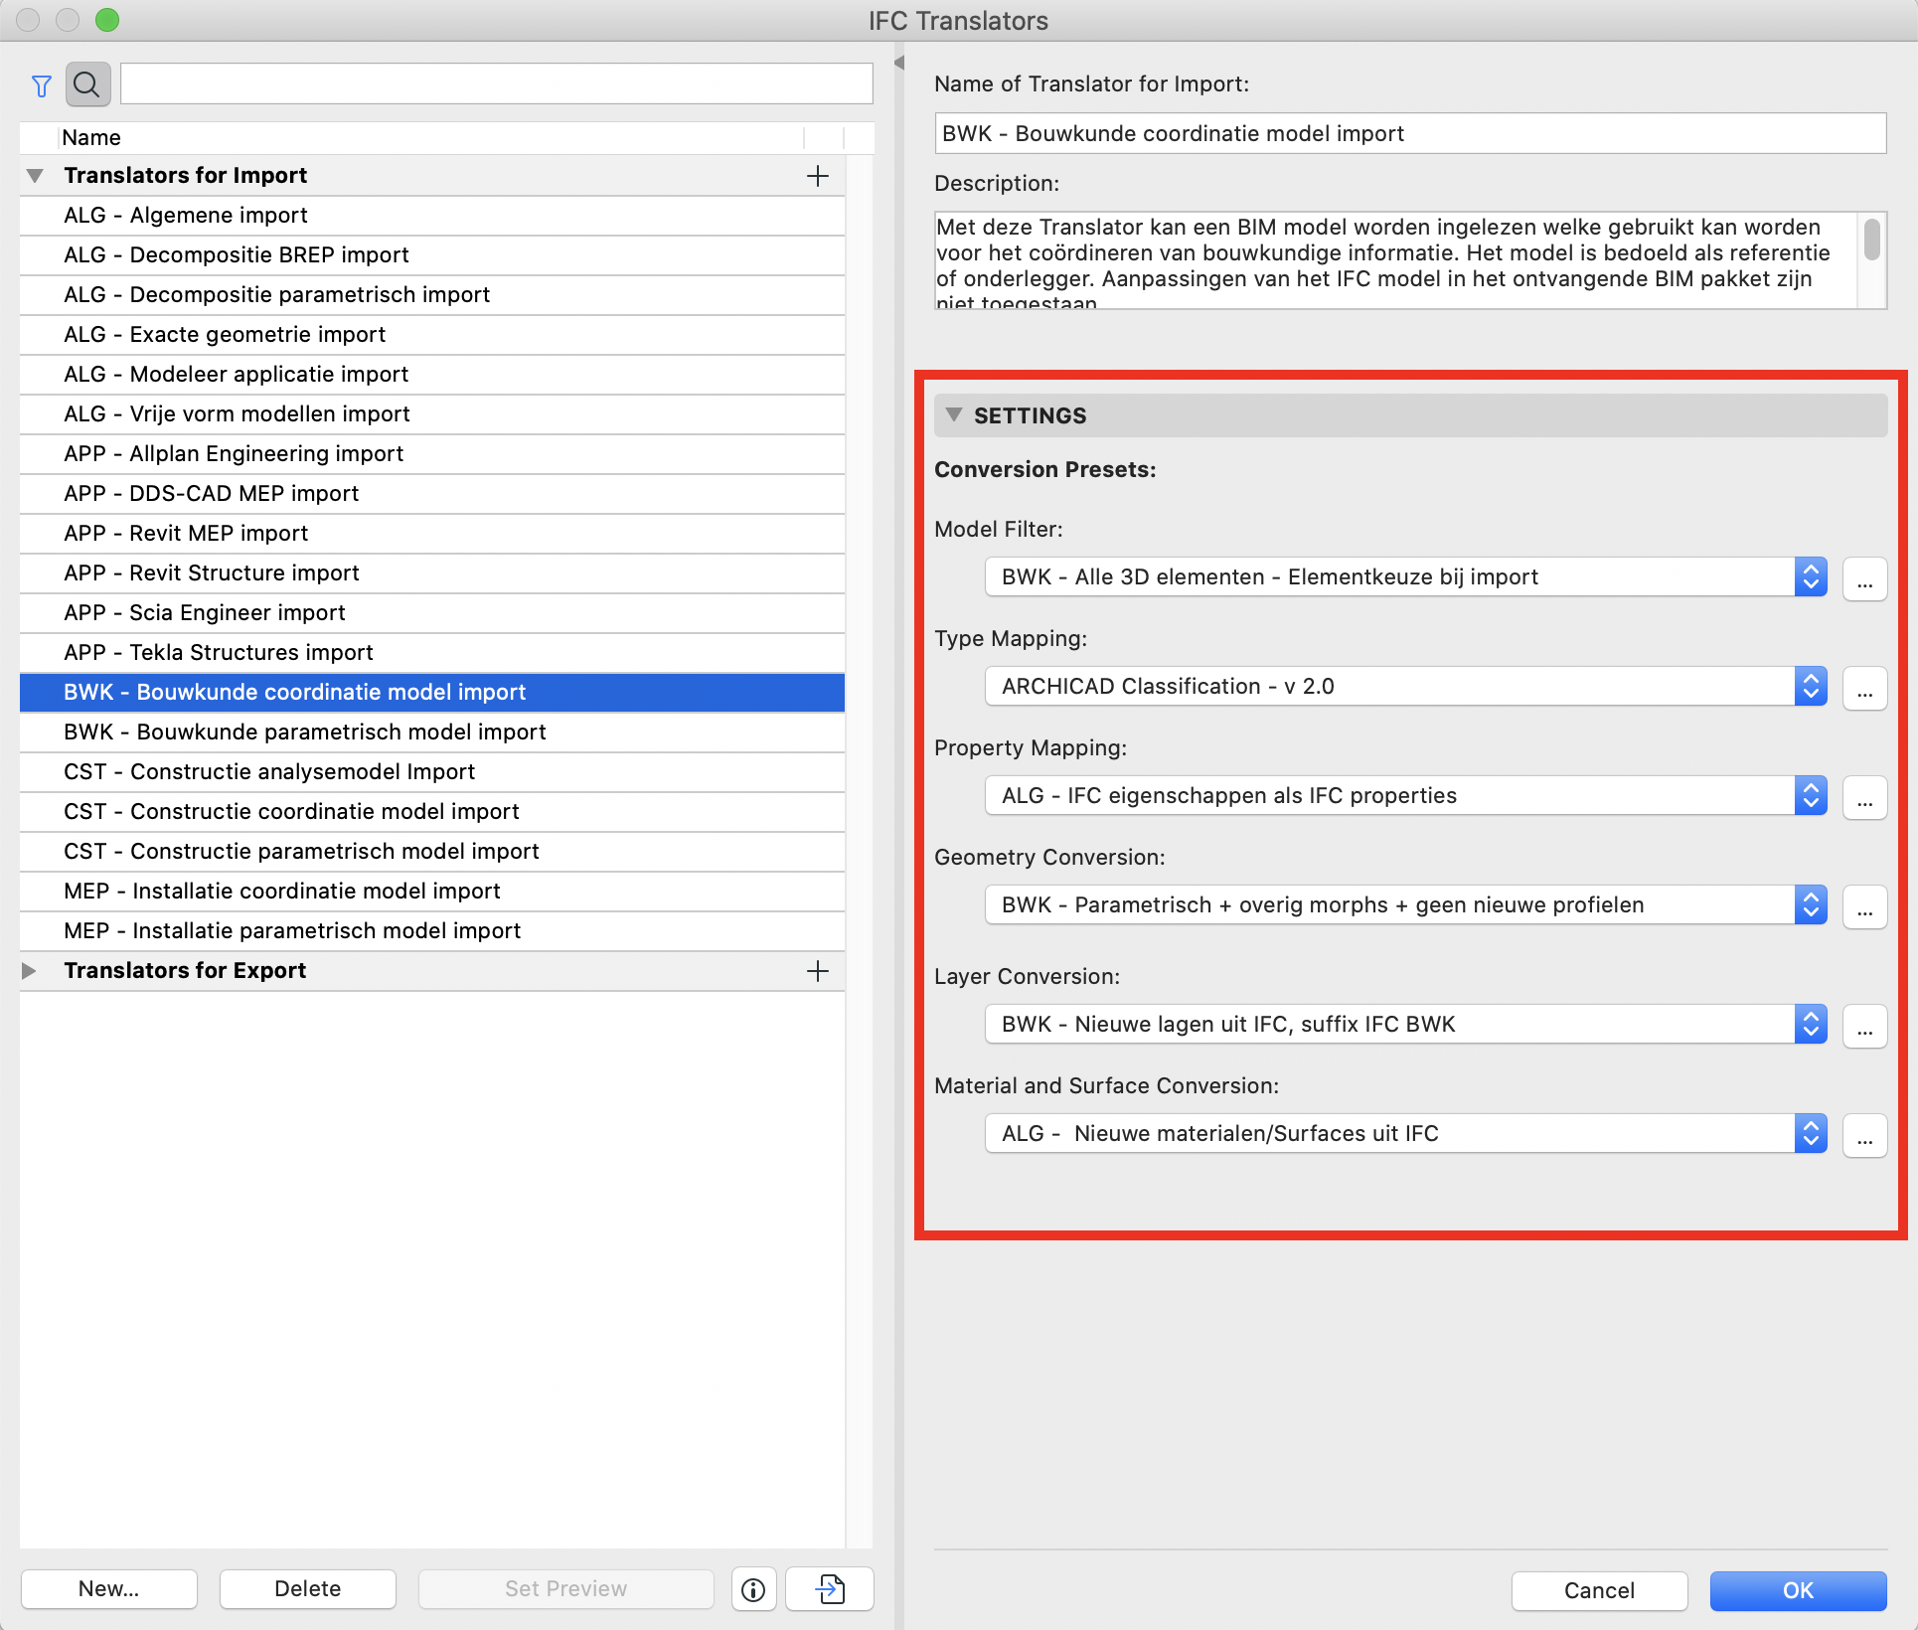This screenshot has width=1918, height=1630.
Task: Collapse the left panel with arrow
Action: coord(898,63)
